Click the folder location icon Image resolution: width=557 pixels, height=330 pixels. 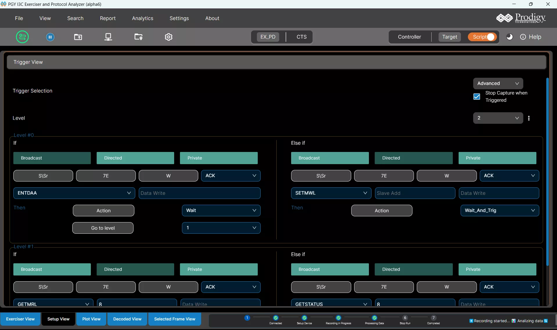pyautogui.click(x=138, y=37)
